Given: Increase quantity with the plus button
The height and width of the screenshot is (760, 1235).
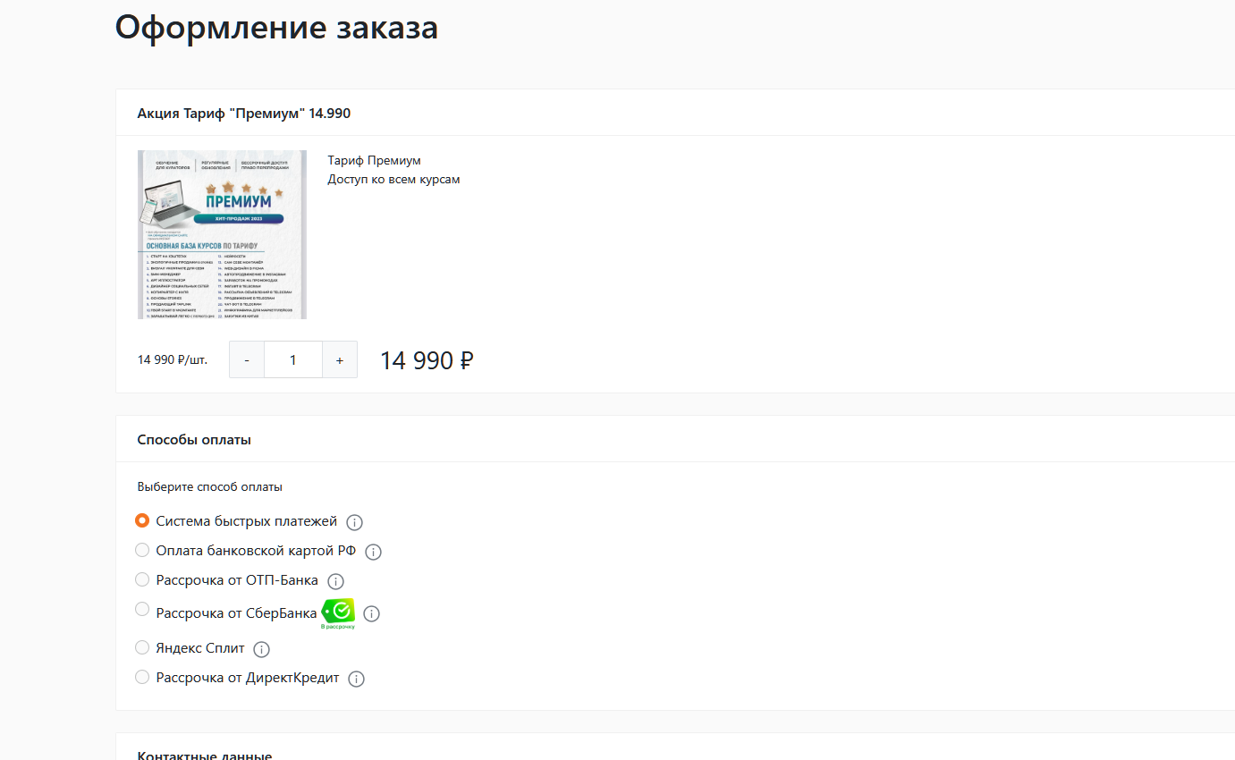Looking at the screenshot, I should coord(340,359).
